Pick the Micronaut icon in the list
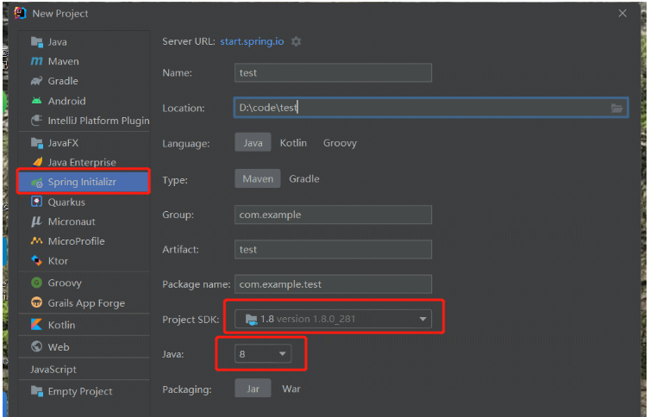 pos(36,221)
